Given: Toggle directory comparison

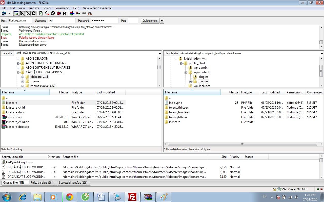Looking at the screenshot, I should click(78, 13).
